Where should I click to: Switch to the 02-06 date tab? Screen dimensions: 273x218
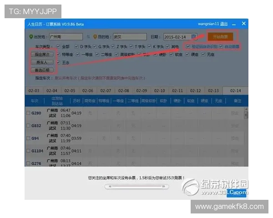(x=87, y=90)
